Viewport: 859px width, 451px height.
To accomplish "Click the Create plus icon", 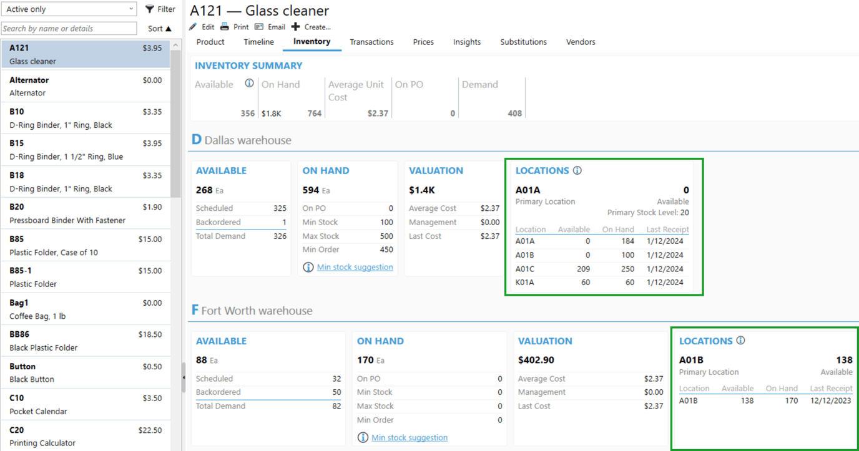I will (x=295, y=27).
